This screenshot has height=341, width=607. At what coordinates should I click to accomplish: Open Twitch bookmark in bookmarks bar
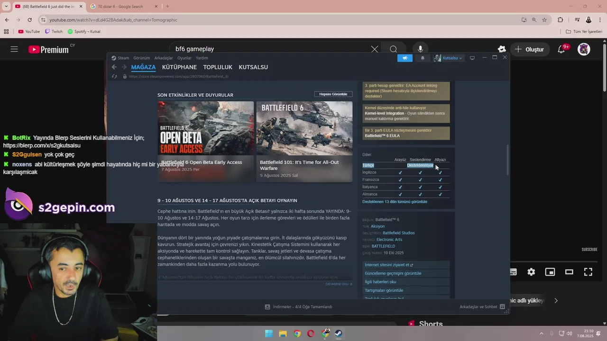coord(54,32)
